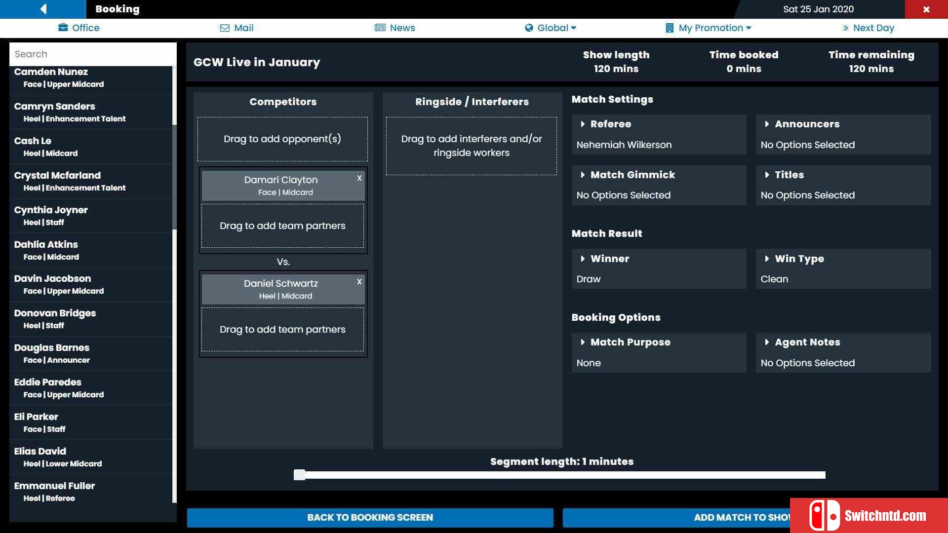Click the Drag to add opponent(s) box
Image resolution: width=948 pixels, height=533 pixels.
coord(282,139)
